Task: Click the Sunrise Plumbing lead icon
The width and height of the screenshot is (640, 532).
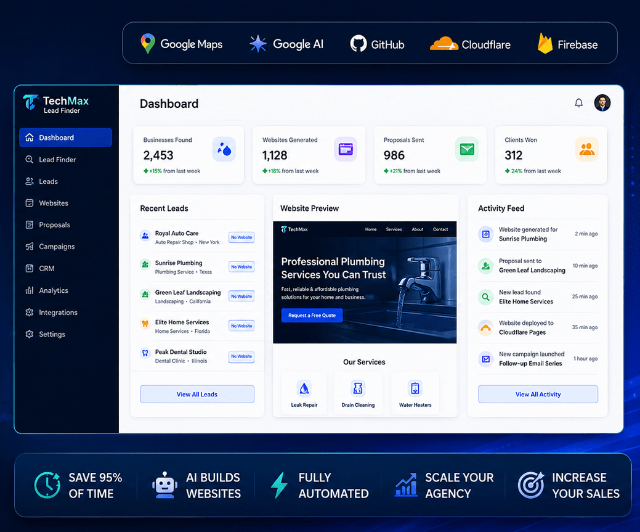Action: [145, 265]
